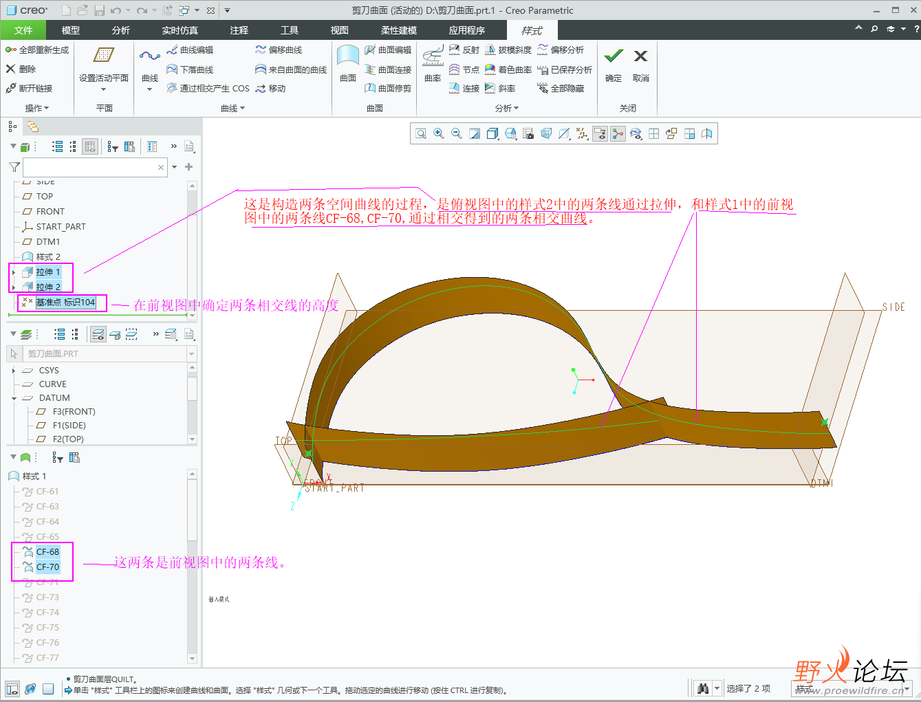Open the 文件 menu
The height and width of the screenshot is (702, 921).
click(23, 30)
